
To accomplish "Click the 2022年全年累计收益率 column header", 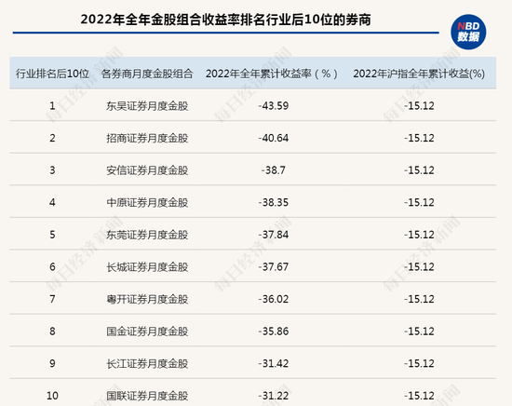I will (x=272, y=74).
